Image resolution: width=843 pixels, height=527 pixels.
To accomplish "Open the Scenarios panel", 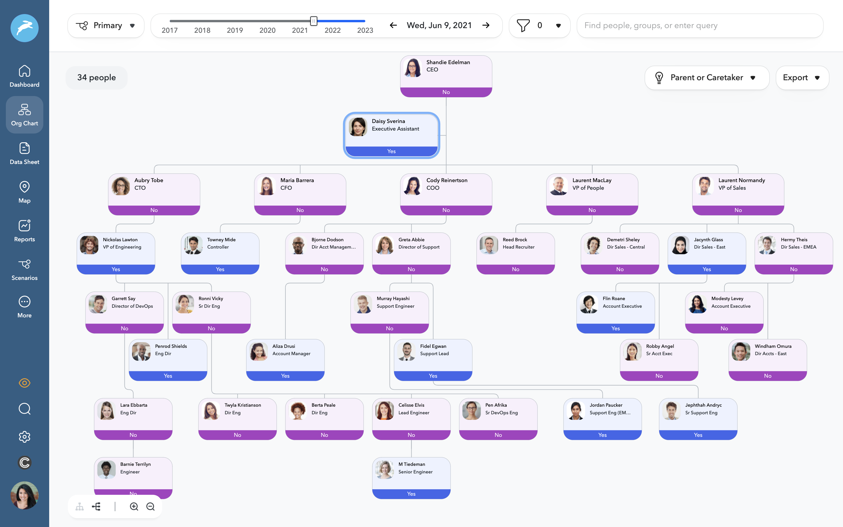I will click(24, 269).
